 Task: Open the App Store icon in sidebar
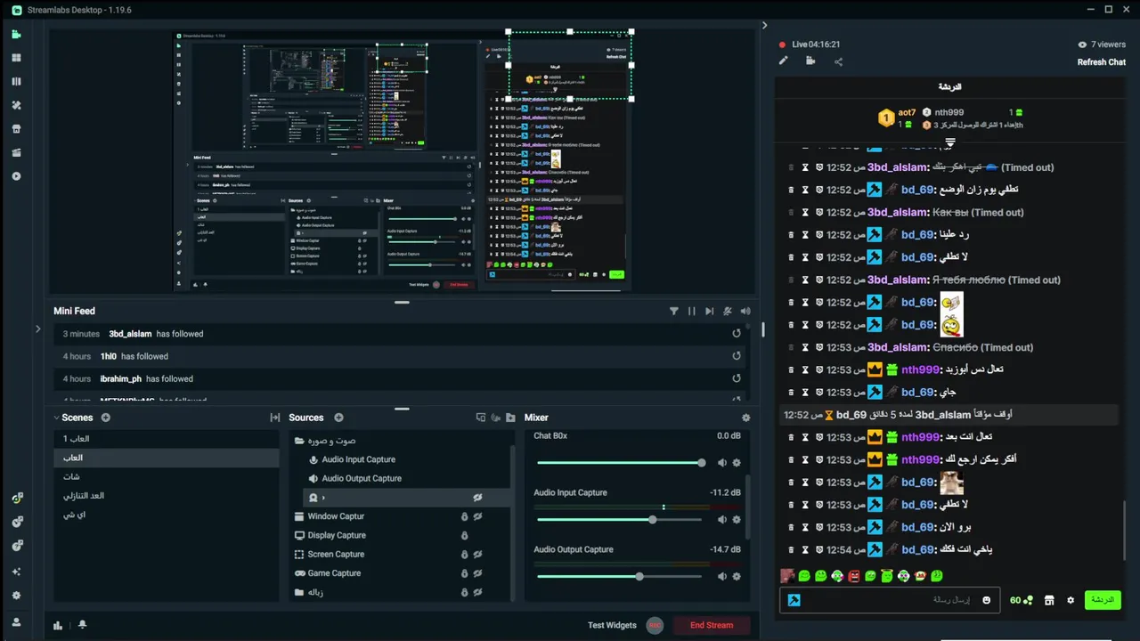[16, 128]
